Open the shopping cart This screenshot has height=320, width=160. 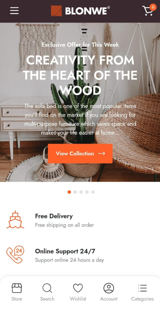(148, 11)
